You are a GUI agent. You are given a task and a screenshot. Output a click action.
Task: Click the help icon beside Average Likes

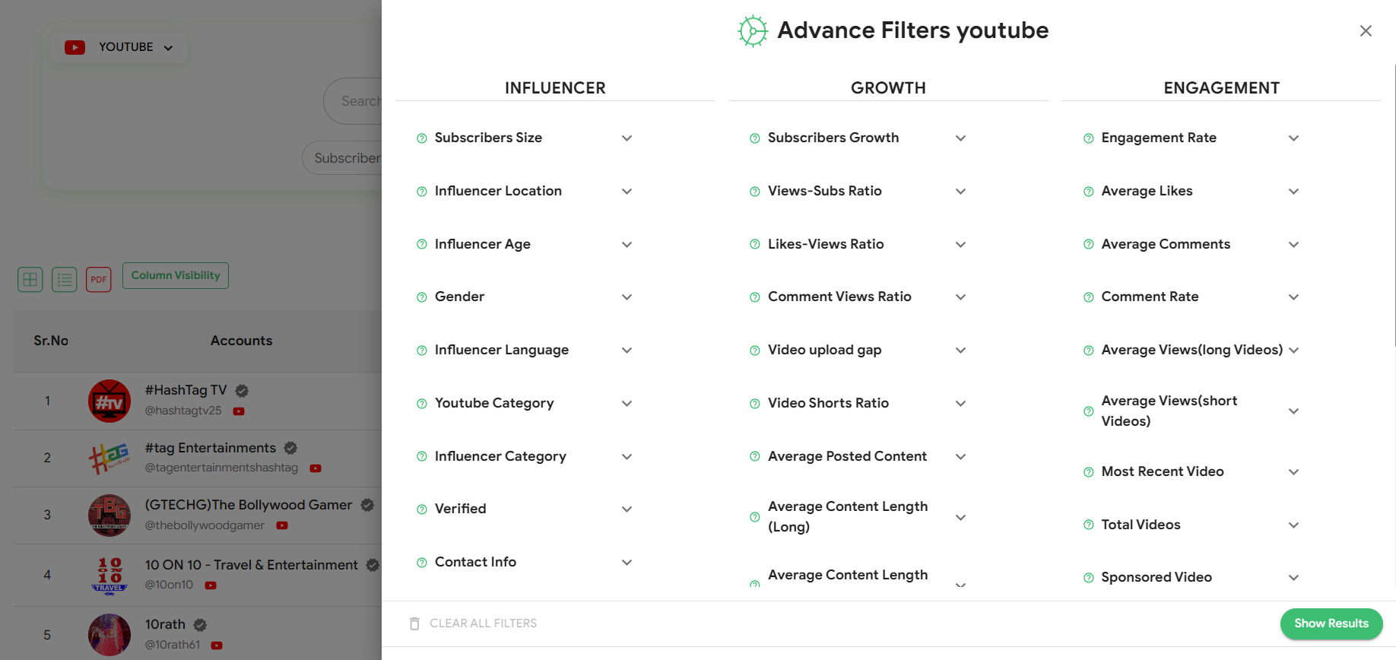[1088, 192]
